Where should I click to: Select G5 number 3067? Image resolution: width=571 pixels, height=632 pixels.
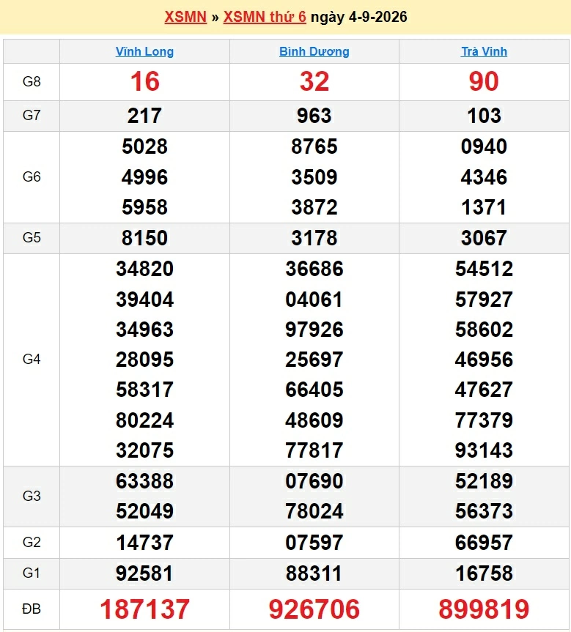[484, 238]
